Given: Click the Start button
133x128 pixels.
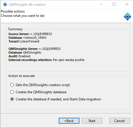Looking at the screenshot, I should [x=92, y=121].
